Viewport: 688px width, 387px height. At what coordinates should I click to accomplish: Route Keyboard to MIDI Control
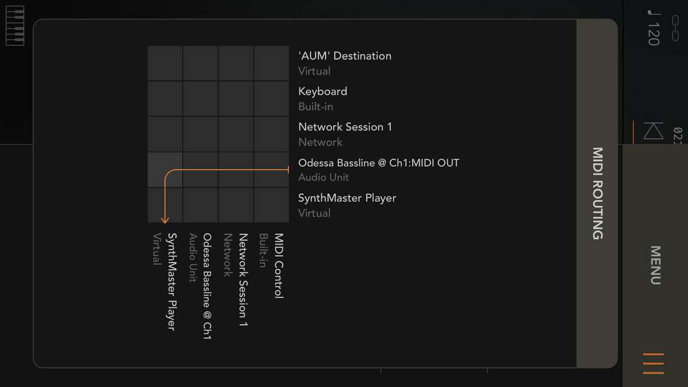(272, 99)
